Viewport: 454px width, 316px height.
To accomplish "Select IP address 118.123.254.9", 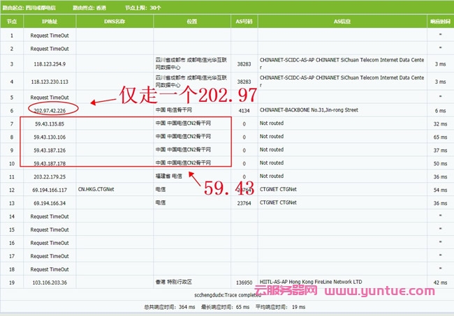I will (x=49, y=64).
